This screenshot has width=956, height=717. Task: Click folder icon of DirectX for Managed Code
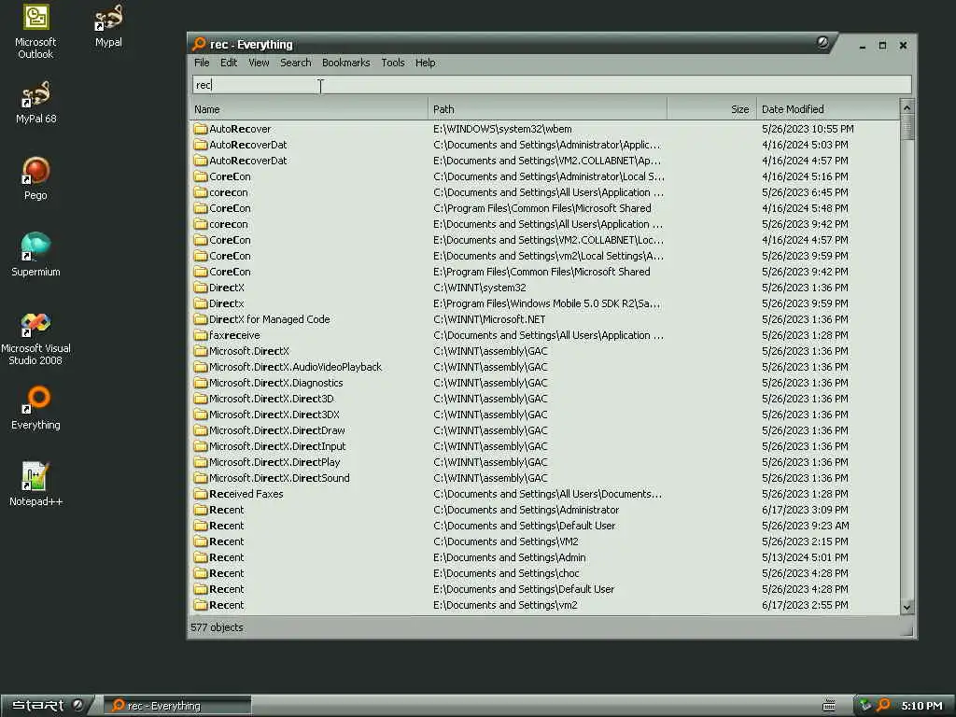(201, 319)
